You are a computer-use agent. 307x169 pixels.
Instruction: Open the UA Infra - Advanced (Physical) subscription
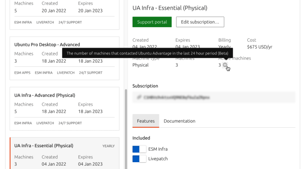click(x=64, y=109)
